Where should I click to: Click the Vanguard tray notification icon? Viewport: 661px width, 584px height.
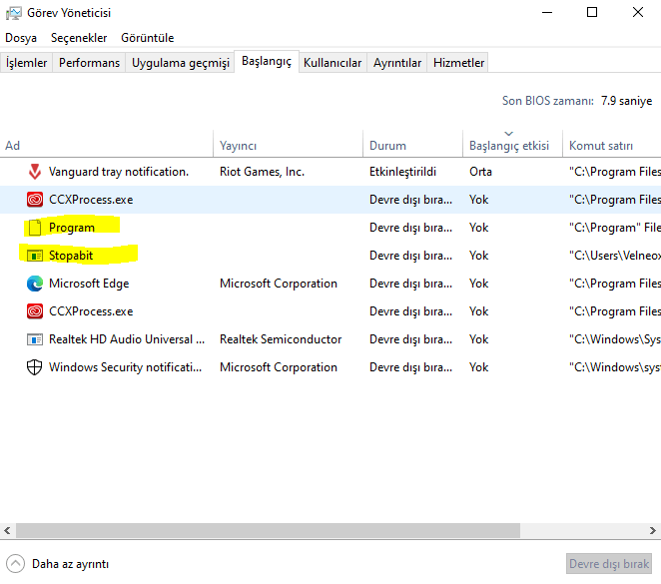pyautogui.click(x=35, y=172)
